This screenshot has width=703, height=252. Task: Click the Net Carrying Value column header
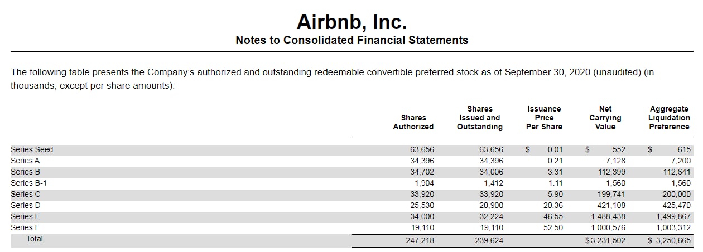[605, 118]
